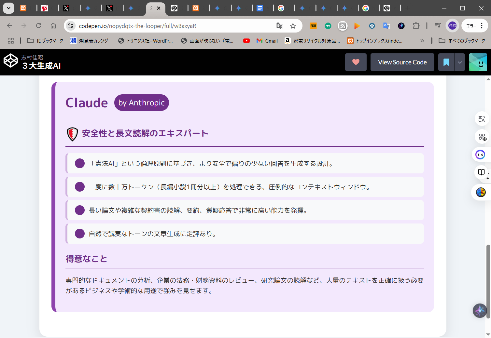Open the blue cross-shaped extension
Screen dimensions: 491x338
(x=372, y=26)
